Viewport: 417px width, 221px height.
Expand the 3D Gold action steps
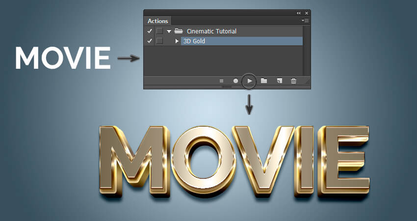[177, 41]
